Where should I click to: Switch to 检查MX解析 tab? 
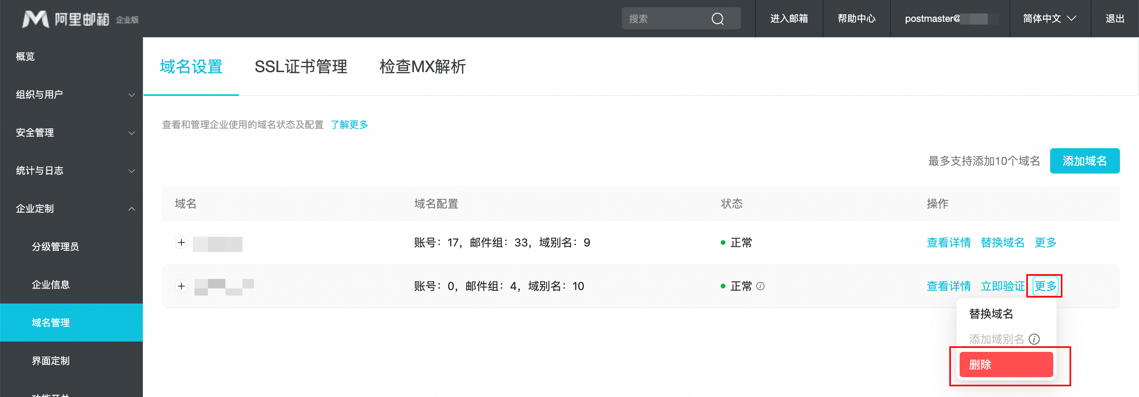[x=422, y=67]
